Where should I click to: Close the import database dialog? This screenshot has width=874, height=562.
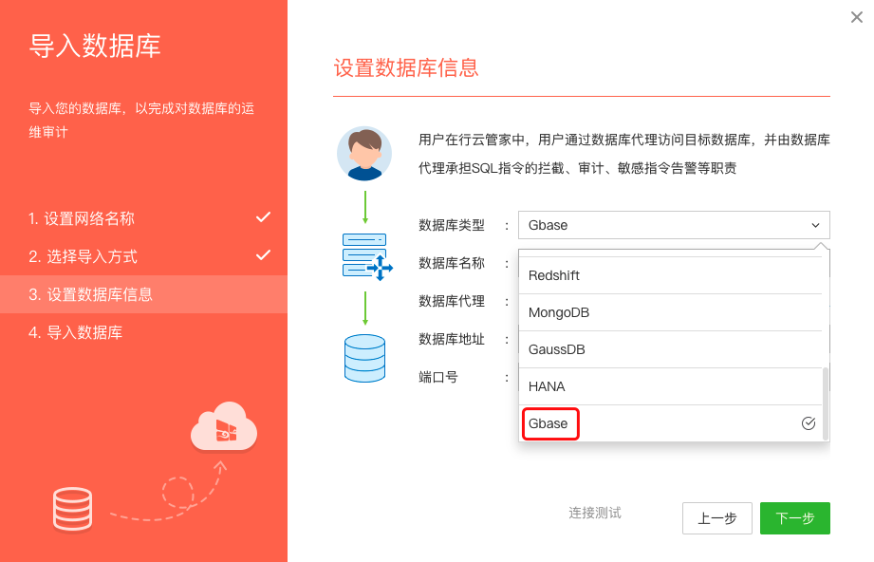pos(857,17)
